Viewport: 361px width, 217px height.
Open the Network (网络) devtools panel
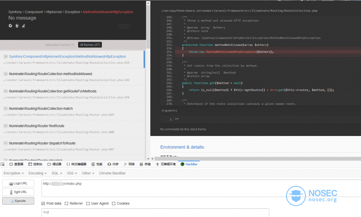(129, 164)
